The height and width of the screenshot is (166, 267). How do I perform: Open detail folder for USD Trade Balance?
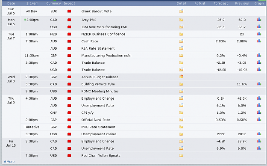181,70
